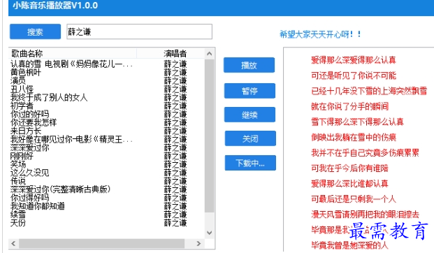The width and height of the screenshot is (434, 253).
Task: Click 薛之谦 artist cell in 演员 row
Action: [175, 81]
